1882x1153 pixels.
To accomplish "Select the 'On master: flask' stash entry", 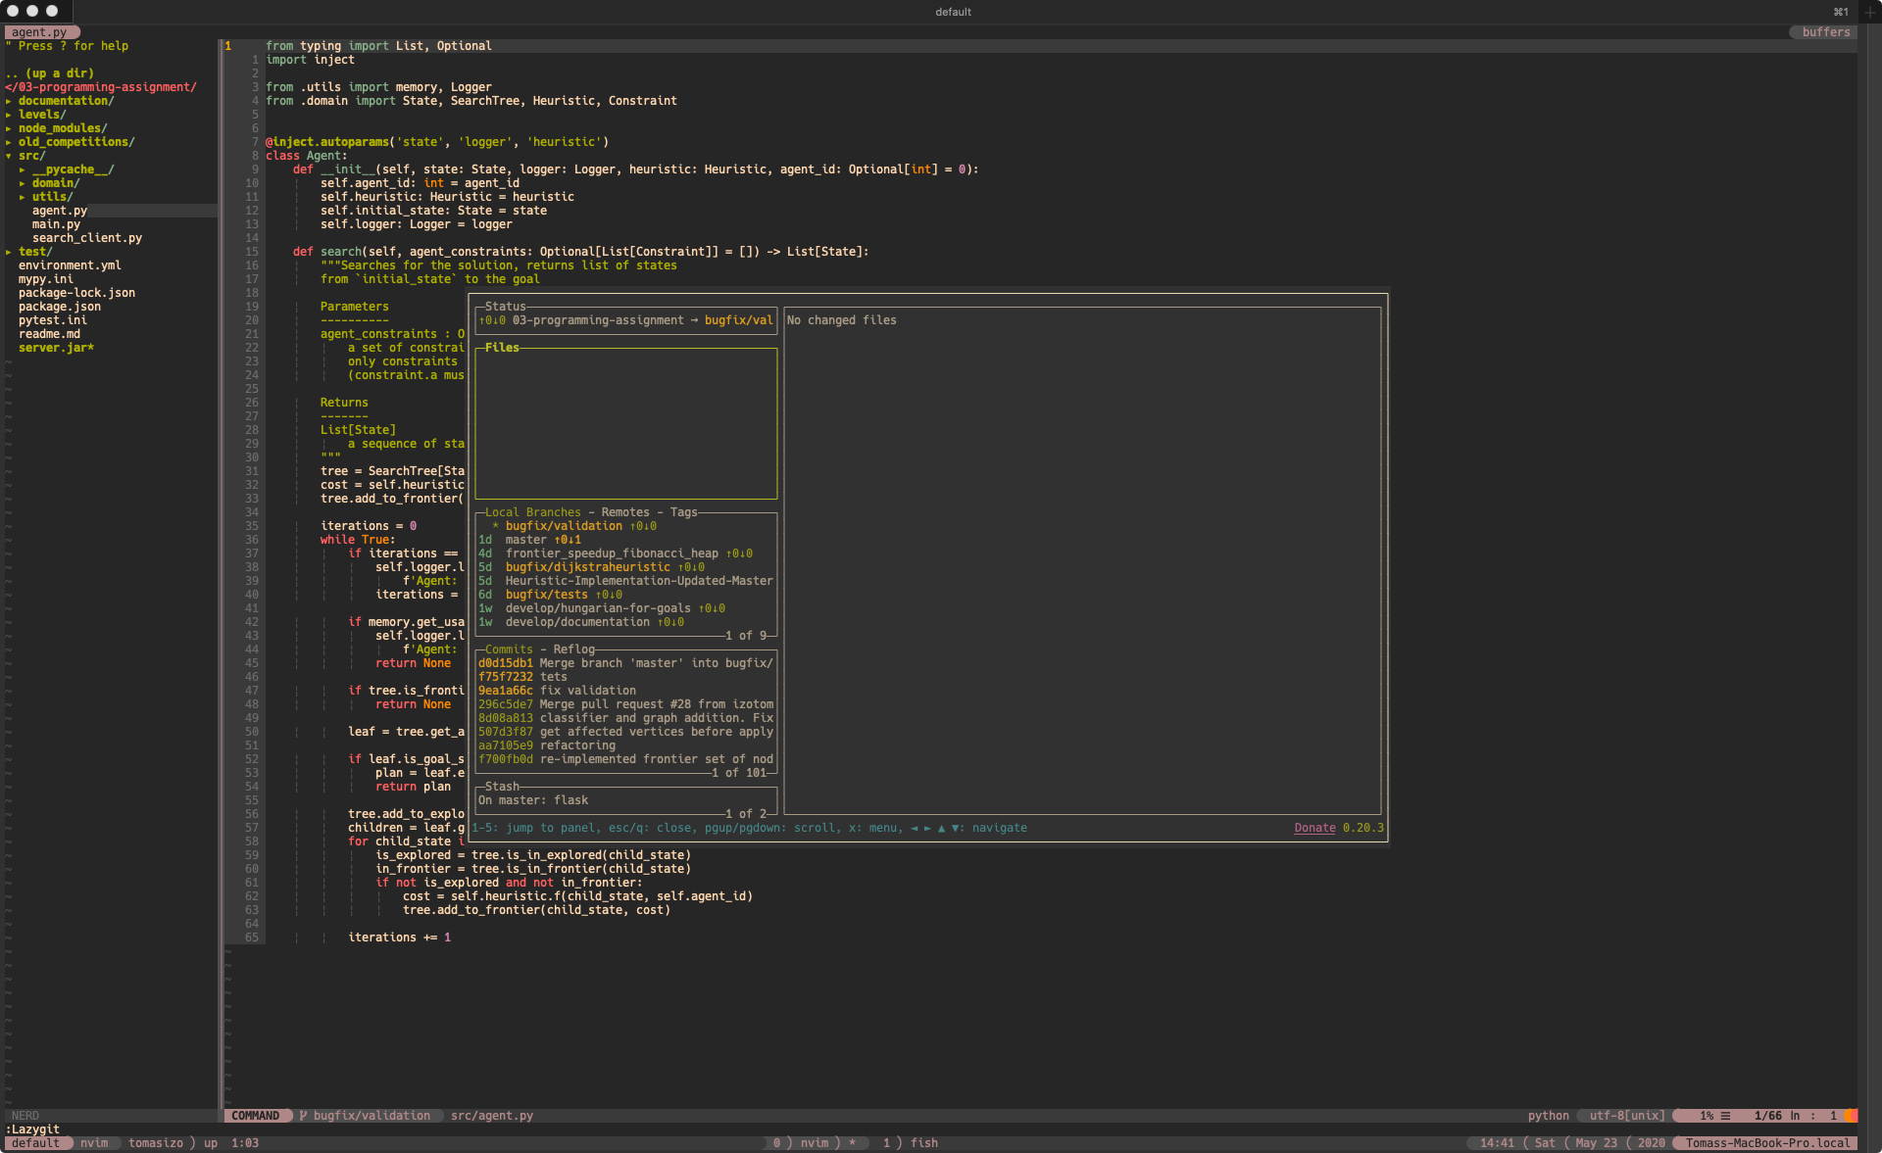I will coord(533,800).
